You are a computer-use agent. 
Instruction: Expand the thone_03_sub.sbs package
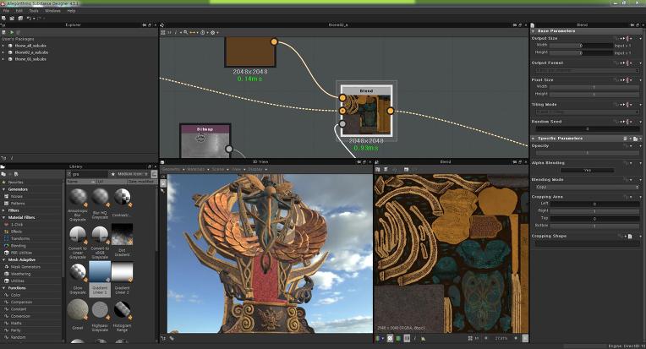tap(3, 59)
